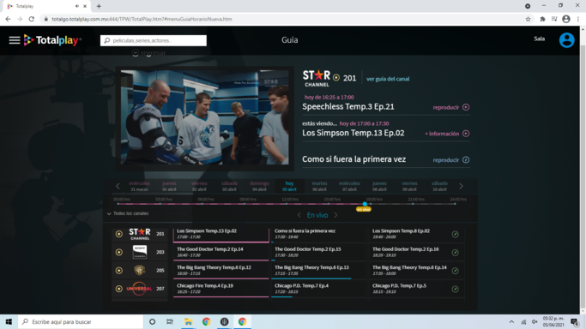Toggle the radio button for channel 207
Viewport: 586px width, 329px height.
point(119,289)
